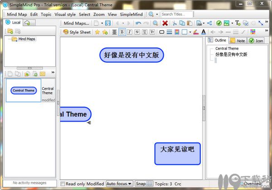Image resolution: width=272 pixels, height=190 pixels.
Task: Open dropdown arrow beside the image icon
Action: [x=232, y=23]
